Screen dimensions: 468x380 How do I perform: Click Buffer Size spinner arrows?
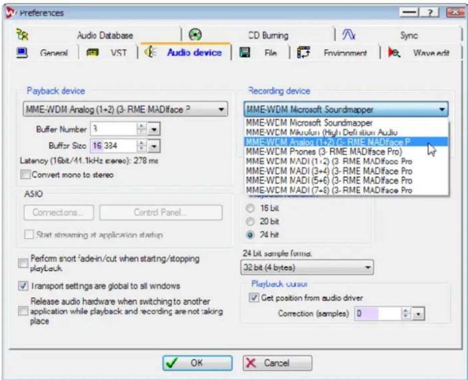[142, 146]
